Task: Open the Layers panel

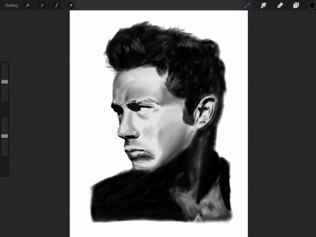Action: click(296, 6)
